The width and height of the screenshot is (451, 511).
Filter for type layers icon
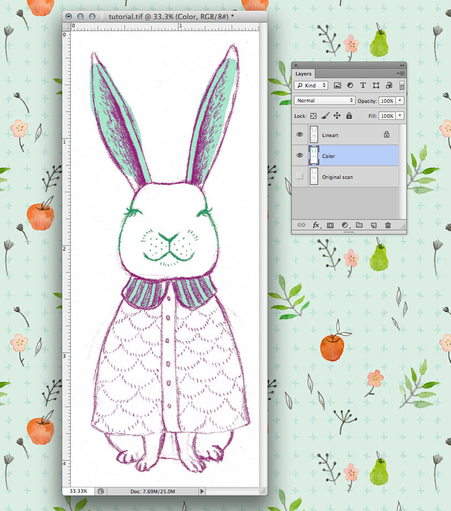(363, 85)
